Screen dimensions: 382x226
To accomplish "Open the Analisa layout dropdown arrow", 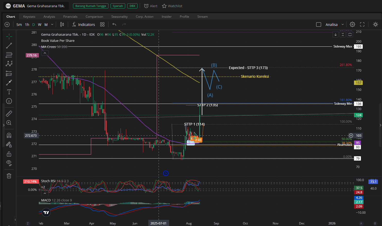I will (x=342, y=24).
